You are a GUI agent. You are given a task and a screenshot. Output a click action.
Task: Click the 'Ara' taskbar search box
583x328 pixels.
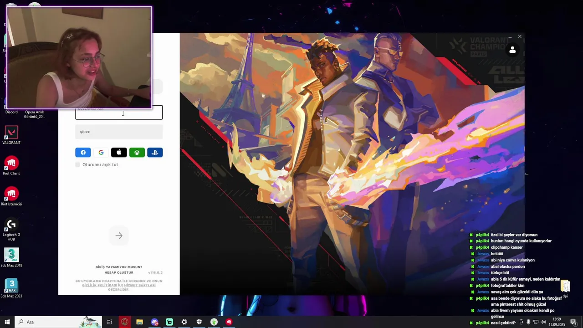tap(58, 322)
